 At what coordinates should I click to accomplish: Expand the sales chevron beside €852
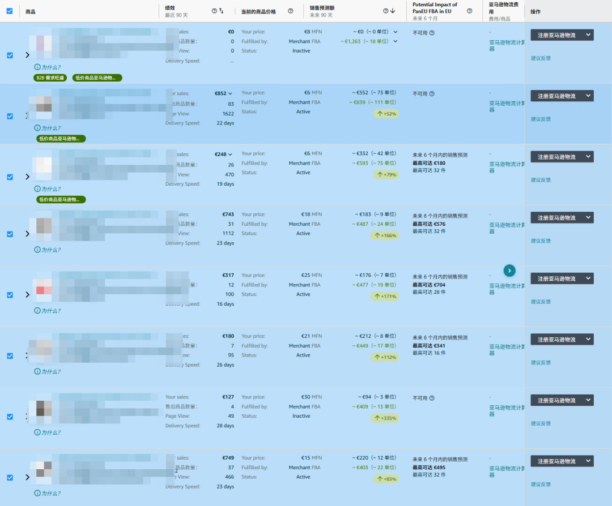click(230, 93)
